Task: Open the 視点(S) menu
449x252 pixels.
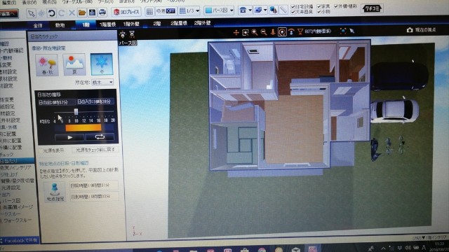Action: [49, 2]
